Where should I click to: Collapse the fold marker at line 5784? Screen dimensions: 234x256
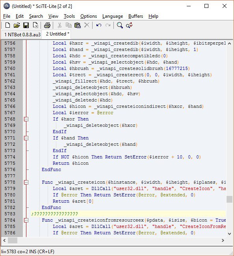pos(26,220)
